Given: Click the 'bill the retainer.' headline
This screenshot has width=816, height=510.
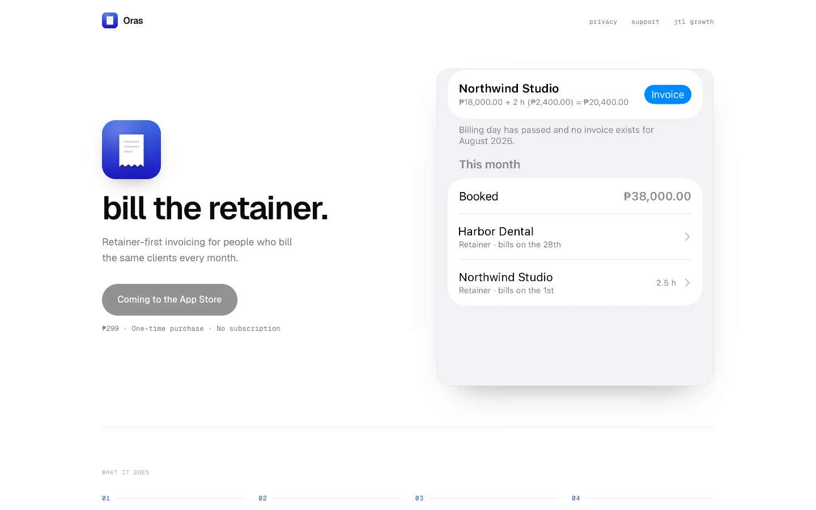Looking at the screenshot, I should click(x=215, y=208).
